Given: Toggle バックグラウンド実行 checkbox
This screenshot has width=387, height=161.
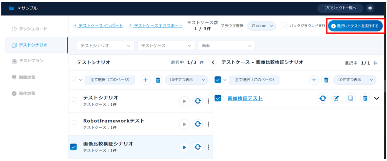Looking at the screenshot, I should click(x=284, y=26).
